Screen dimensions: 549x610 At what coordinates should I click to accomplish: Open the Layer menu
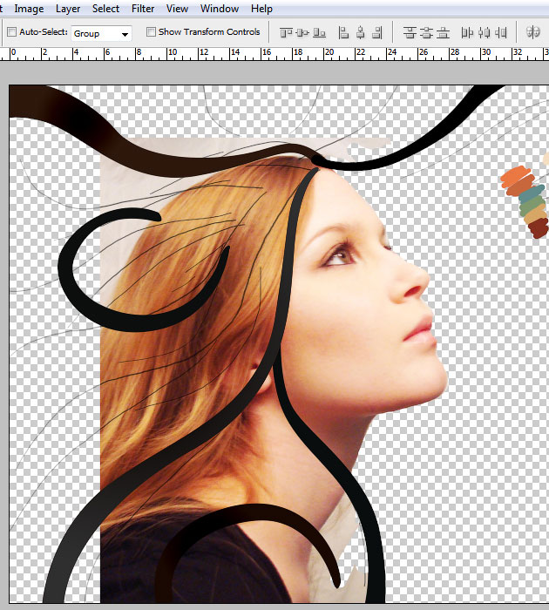pos(68,9)
